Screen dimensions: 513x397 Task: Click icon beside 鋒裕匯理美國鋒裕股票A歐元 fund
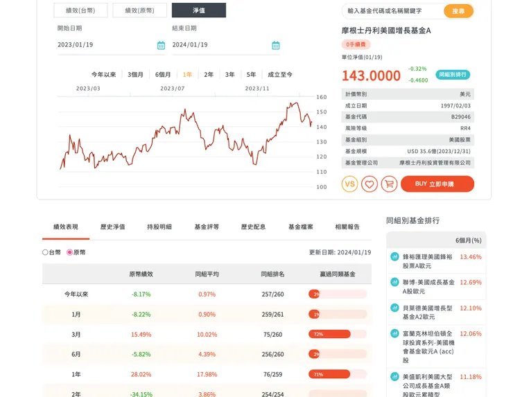(394, 257)
